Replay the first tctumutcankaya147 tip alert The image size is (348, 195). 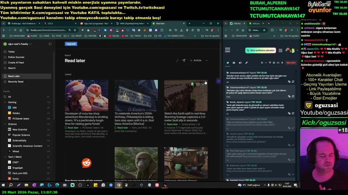[293, 82]
